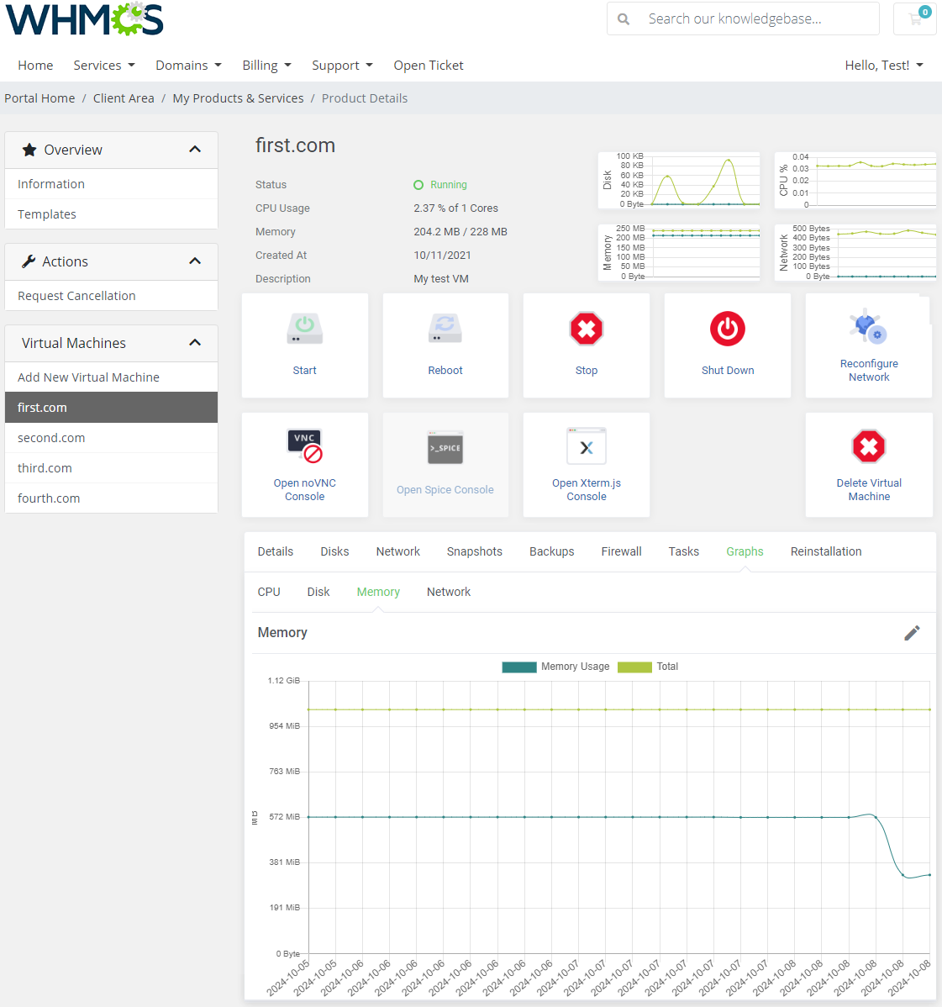Click the Information sidebar link
Image resolution: width=942 pixels, height=1007 pixels.
tap(111, 184)
